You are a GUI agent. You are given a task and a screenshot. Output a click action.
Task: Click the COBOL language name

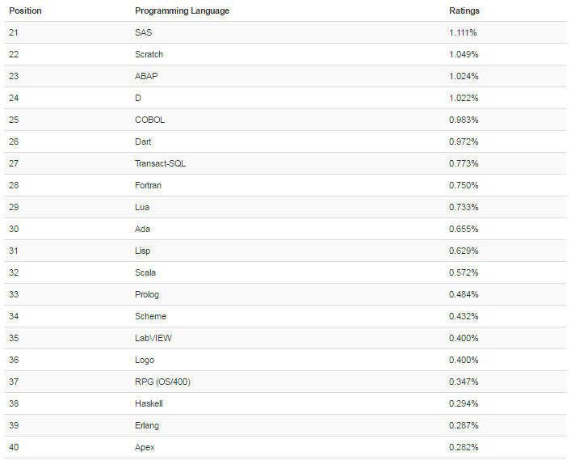(149, 120)
